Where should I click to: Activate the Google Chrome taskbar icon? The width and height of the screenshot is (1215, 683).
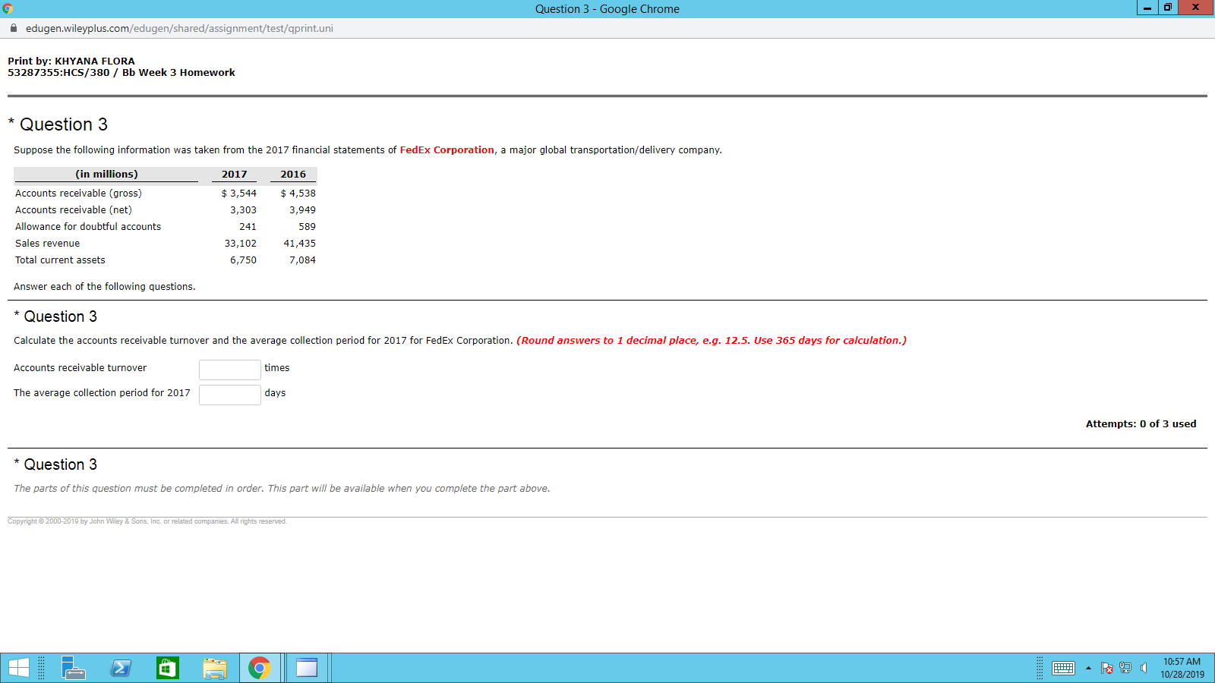coord(259,668)
